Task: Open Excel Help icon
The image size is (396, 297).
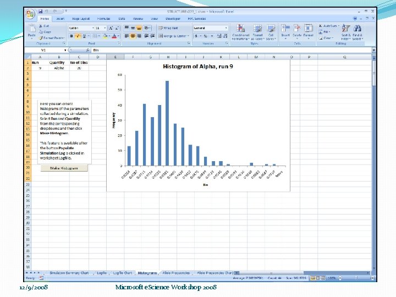Action: (355, 19)
